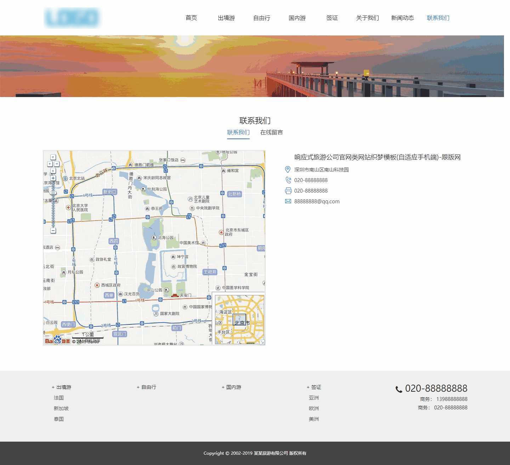Pan the map up with arrow button
This screenshot has width=510, height=465.
(53, 157)
